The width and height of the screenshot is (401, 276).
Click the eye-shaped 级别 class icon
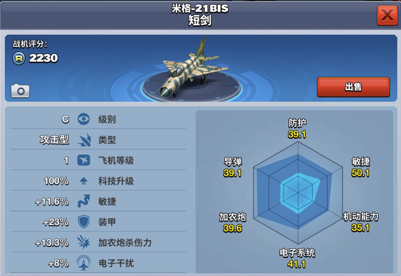coord(83,119)
